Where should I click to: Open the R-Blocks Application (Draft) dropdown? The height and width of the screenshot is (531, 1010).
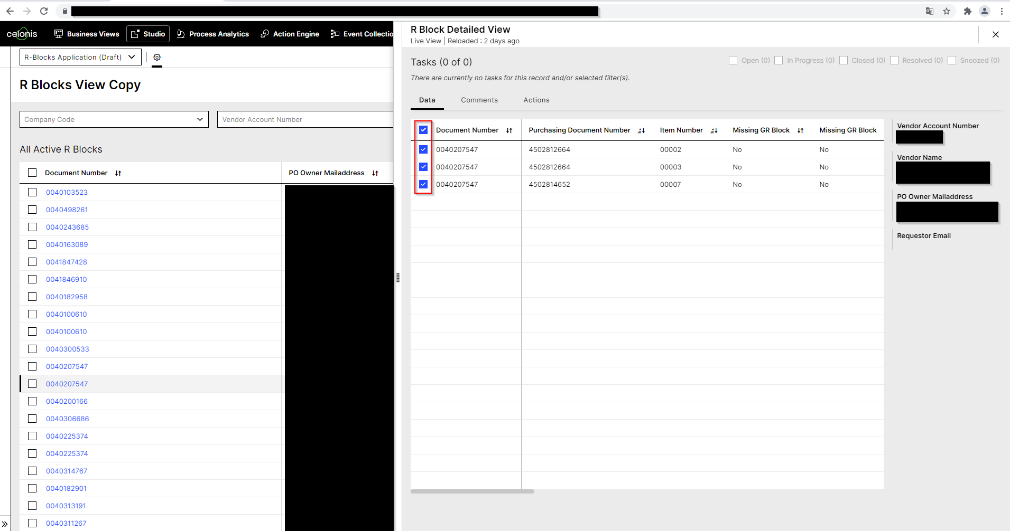80,57
